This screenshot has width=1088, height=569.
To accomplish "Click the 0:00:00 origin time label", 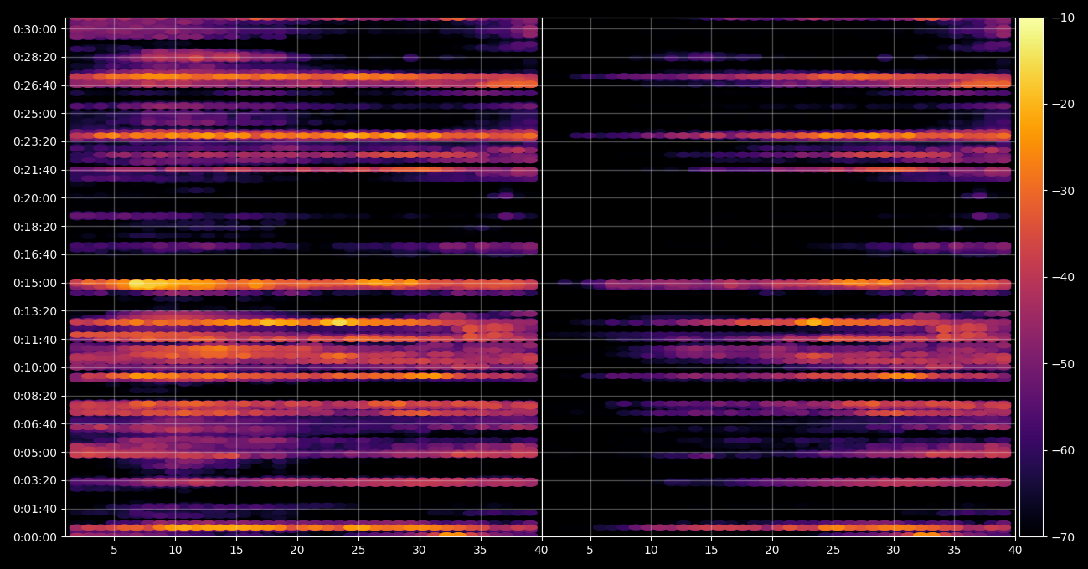I will (35, 536).
